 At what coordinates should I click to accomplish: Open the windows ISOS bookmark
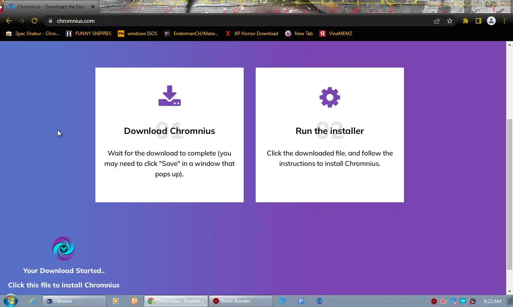137,34
